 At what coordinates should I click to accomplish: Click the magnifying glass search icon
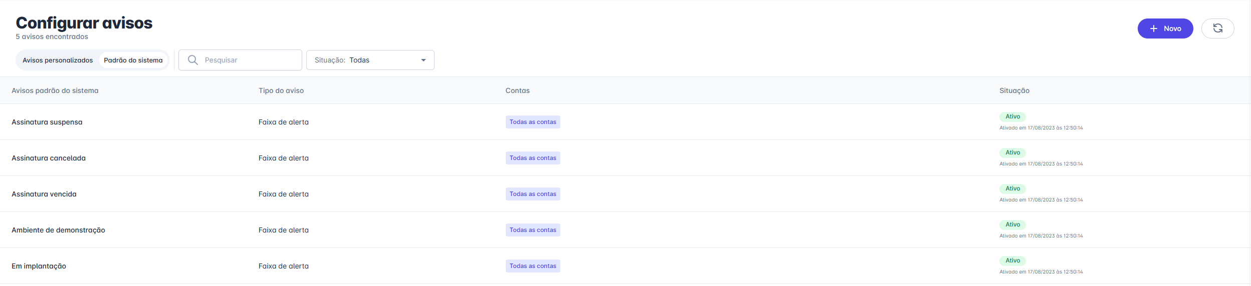coord(192,60)
